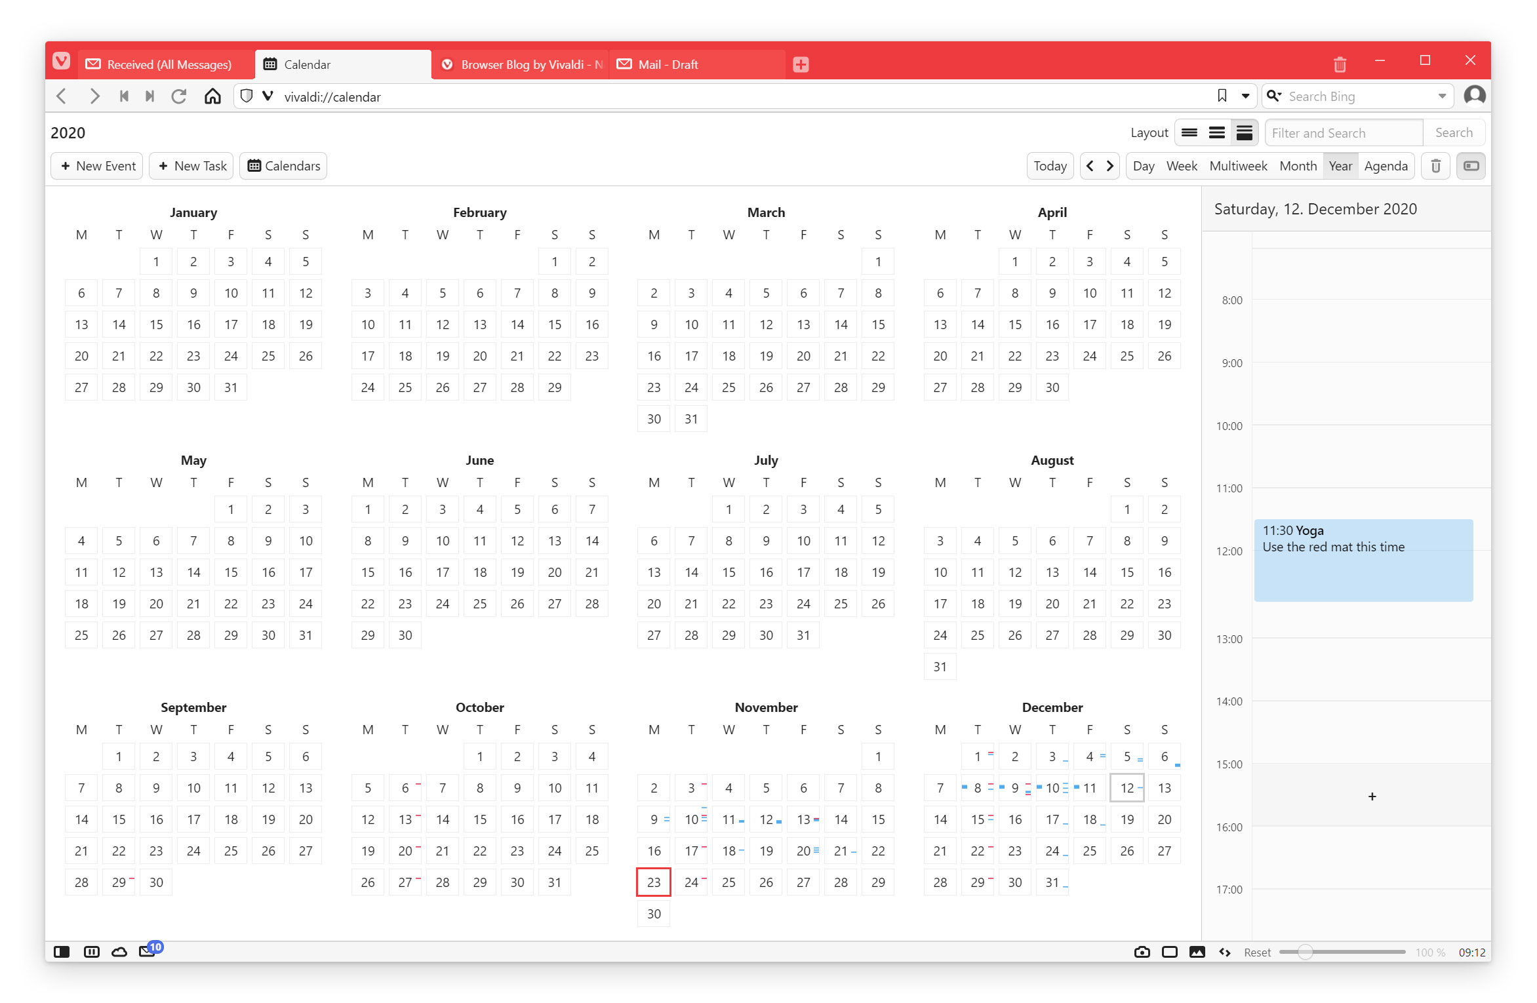Expand the Filter and Search dropdown
The image size is (1537, 1003).
(1342, 132)
